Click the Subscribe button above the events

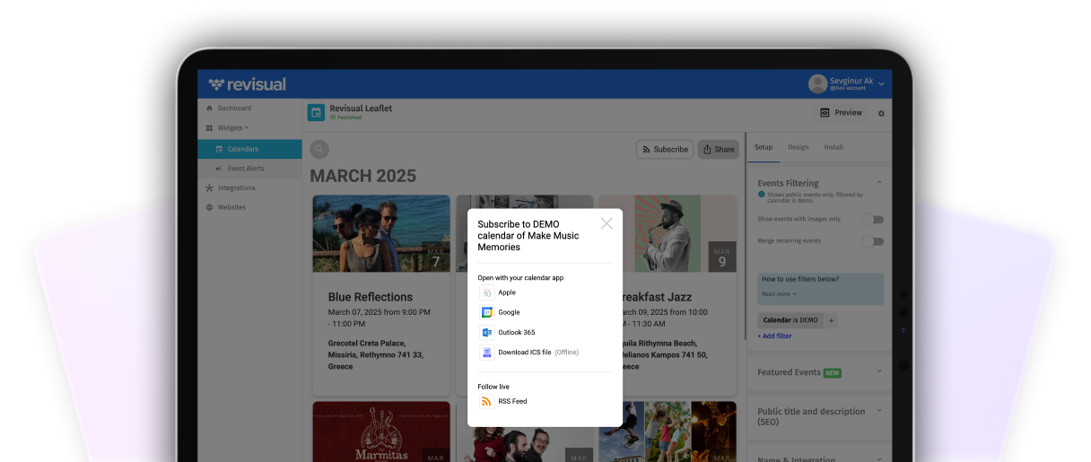(664, 150)
